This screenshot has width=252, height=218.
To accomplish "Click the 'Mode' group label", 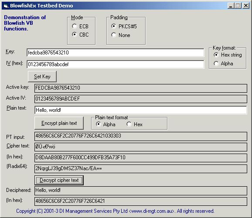I will [x=77, y=17].
